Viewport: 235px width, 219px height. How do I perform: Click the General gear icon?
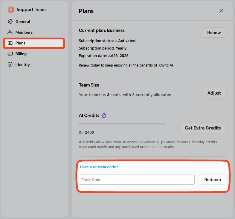coord(10,21)
